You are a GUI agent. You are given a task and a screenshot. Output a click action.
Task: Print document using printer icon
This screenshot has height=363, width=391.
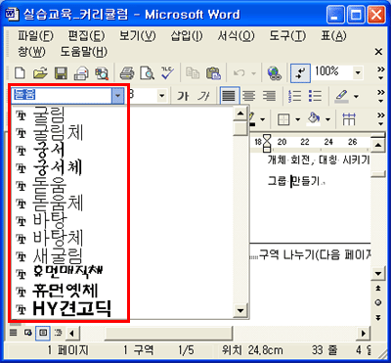127,73
